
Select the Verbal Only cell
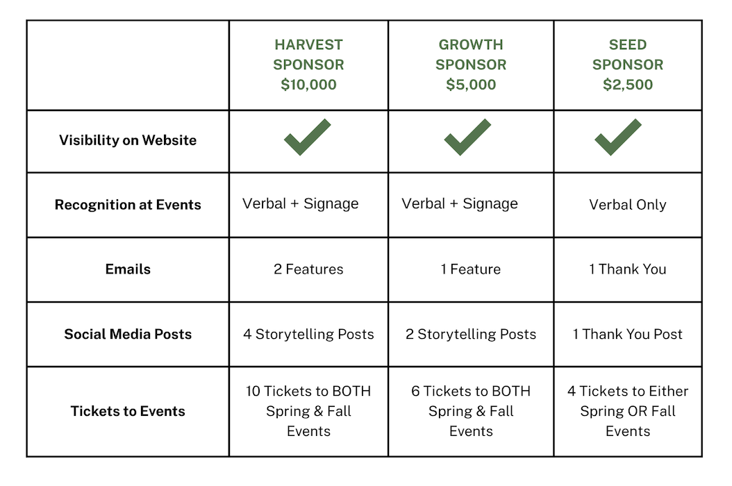pos(628,205)
